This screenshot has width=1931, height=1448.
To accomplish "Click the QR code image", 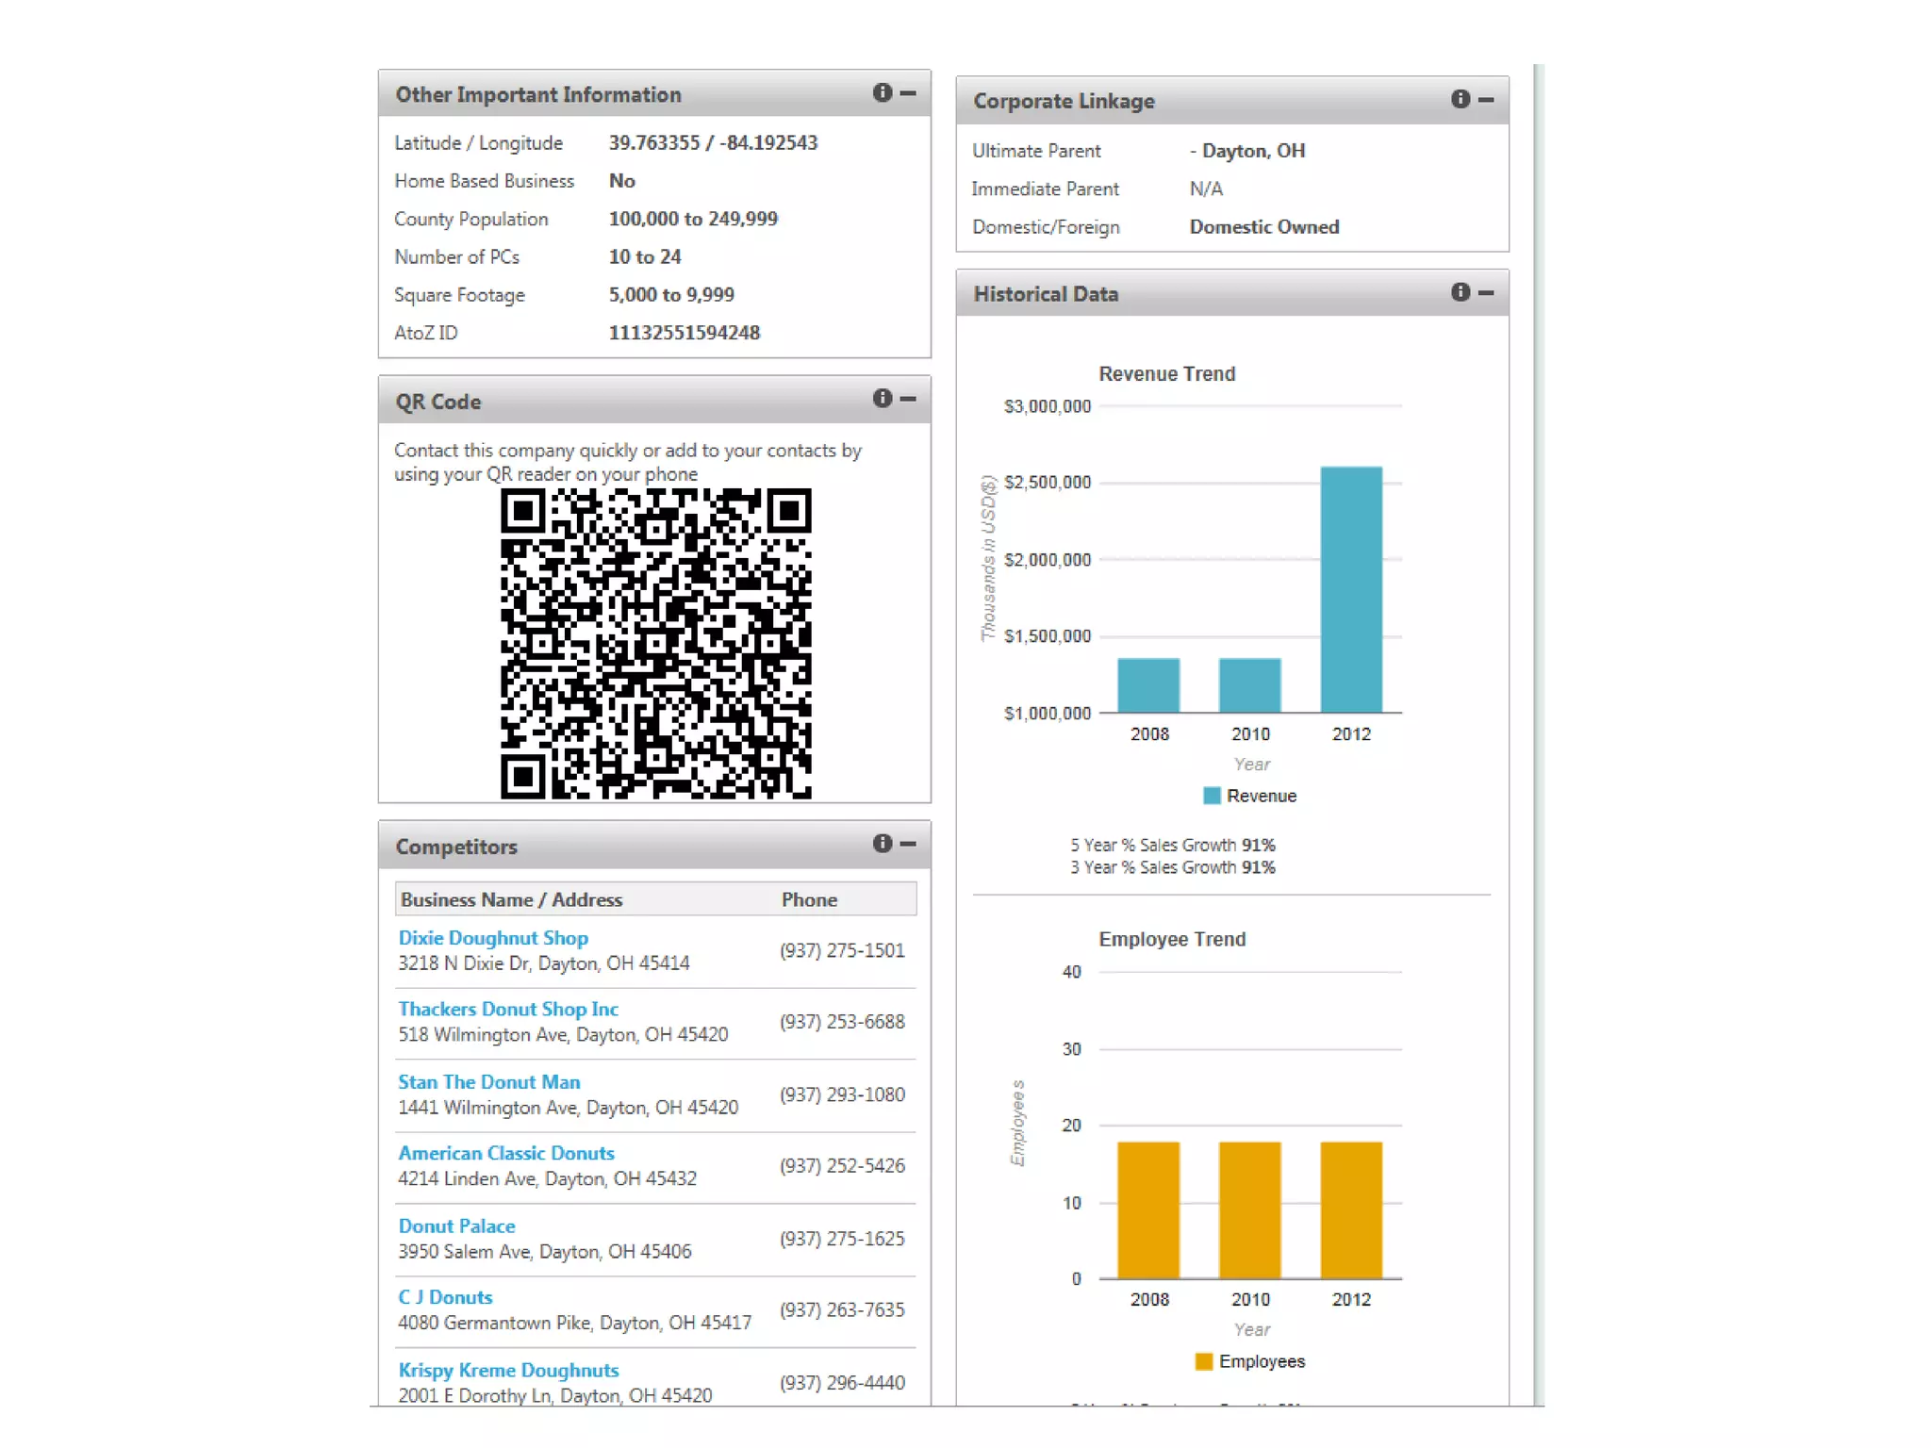I will click(x=655, y=644).
